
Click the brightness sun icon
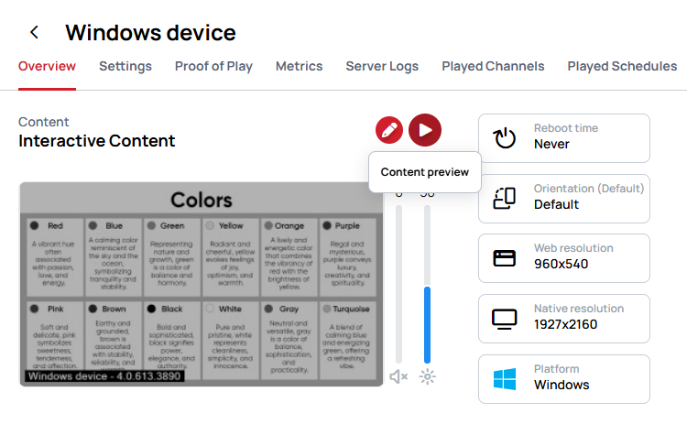[427, 376]
